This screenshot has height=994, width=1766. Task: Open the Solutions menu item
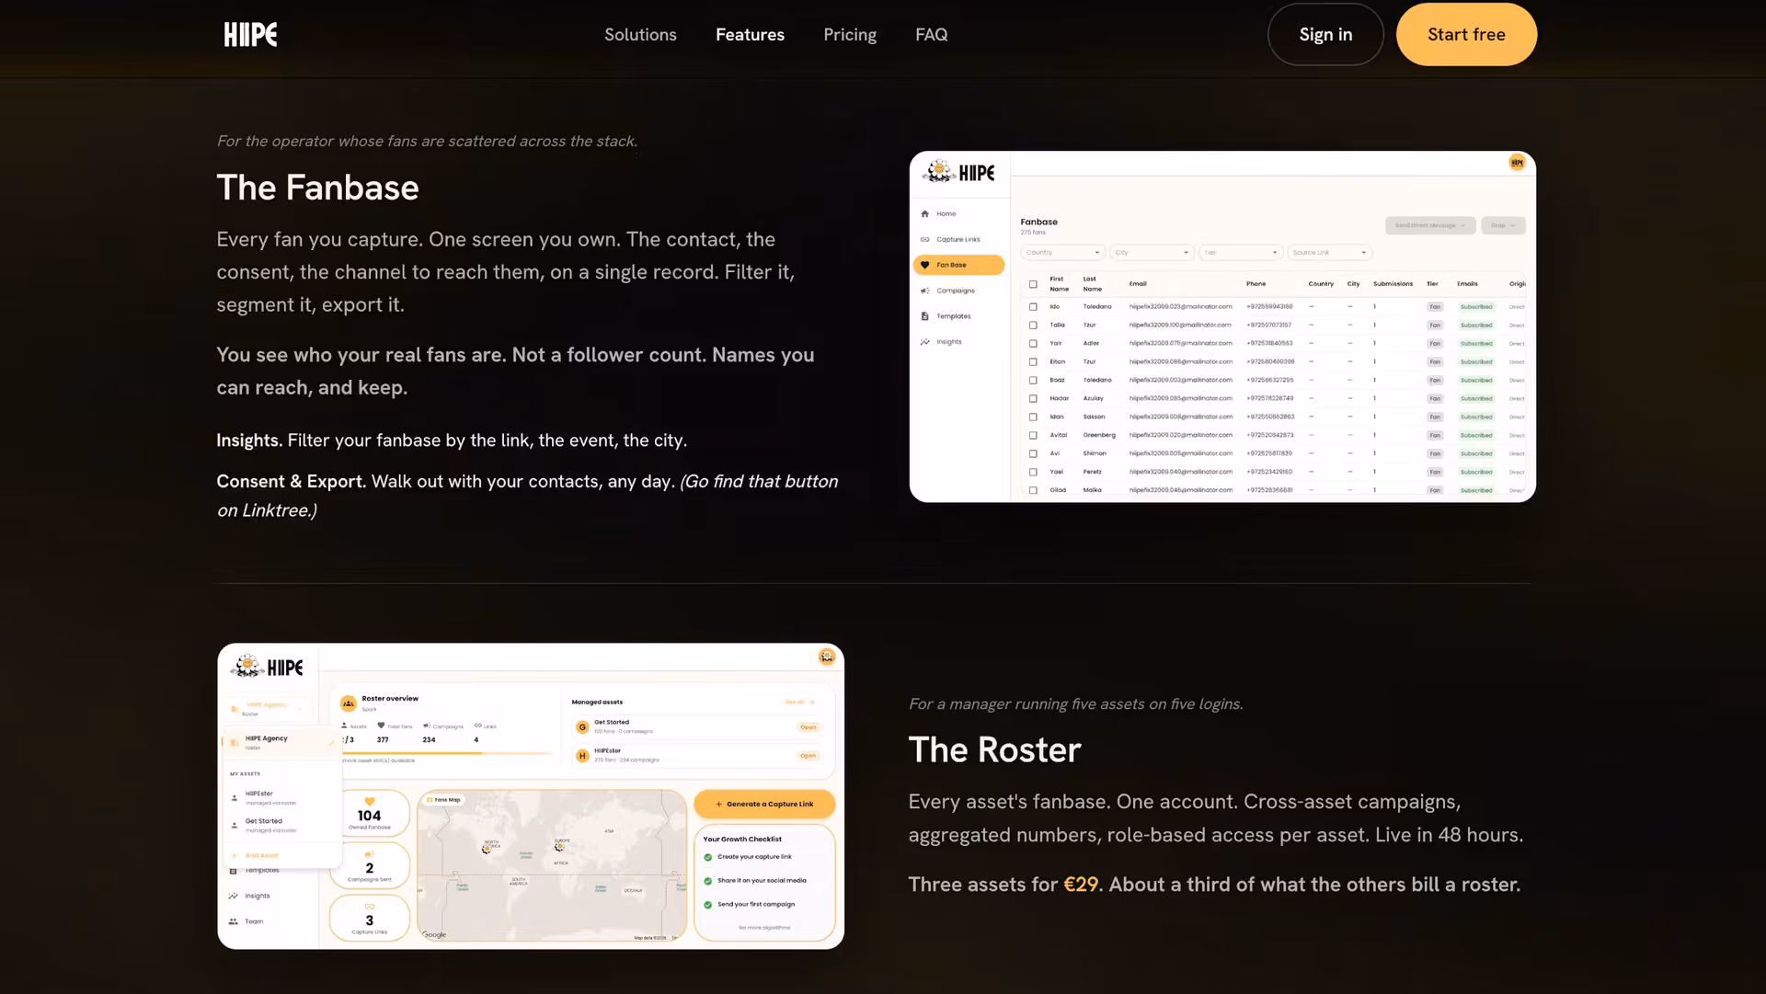coord(640,34)
